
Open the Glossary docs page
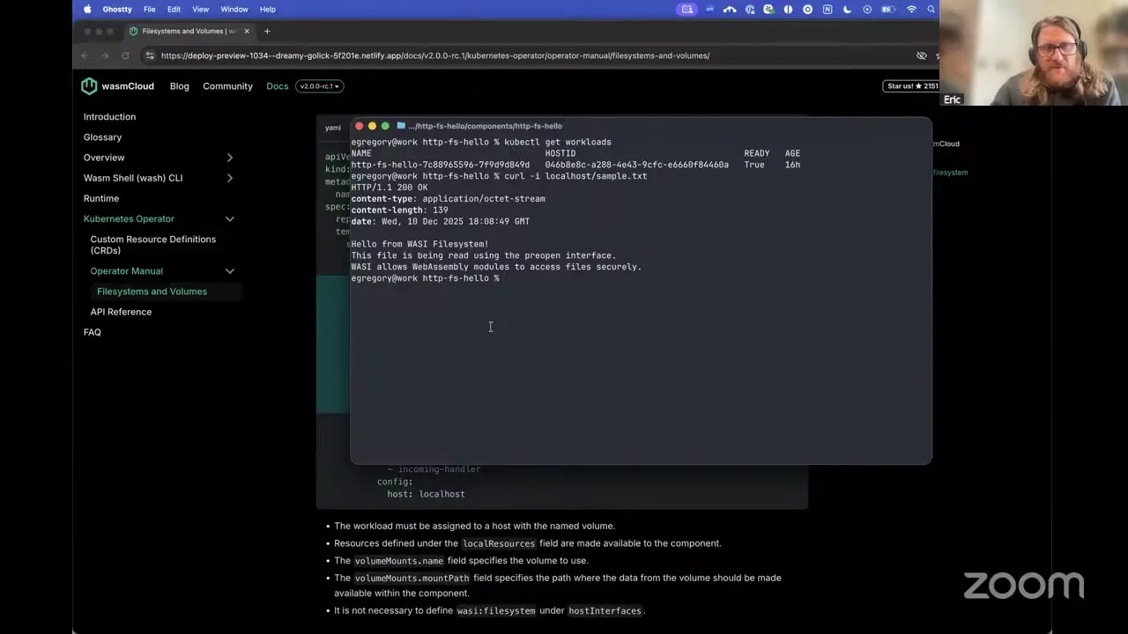[102, 137]
